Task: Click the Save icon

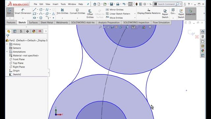Action: tap(111, 4)
